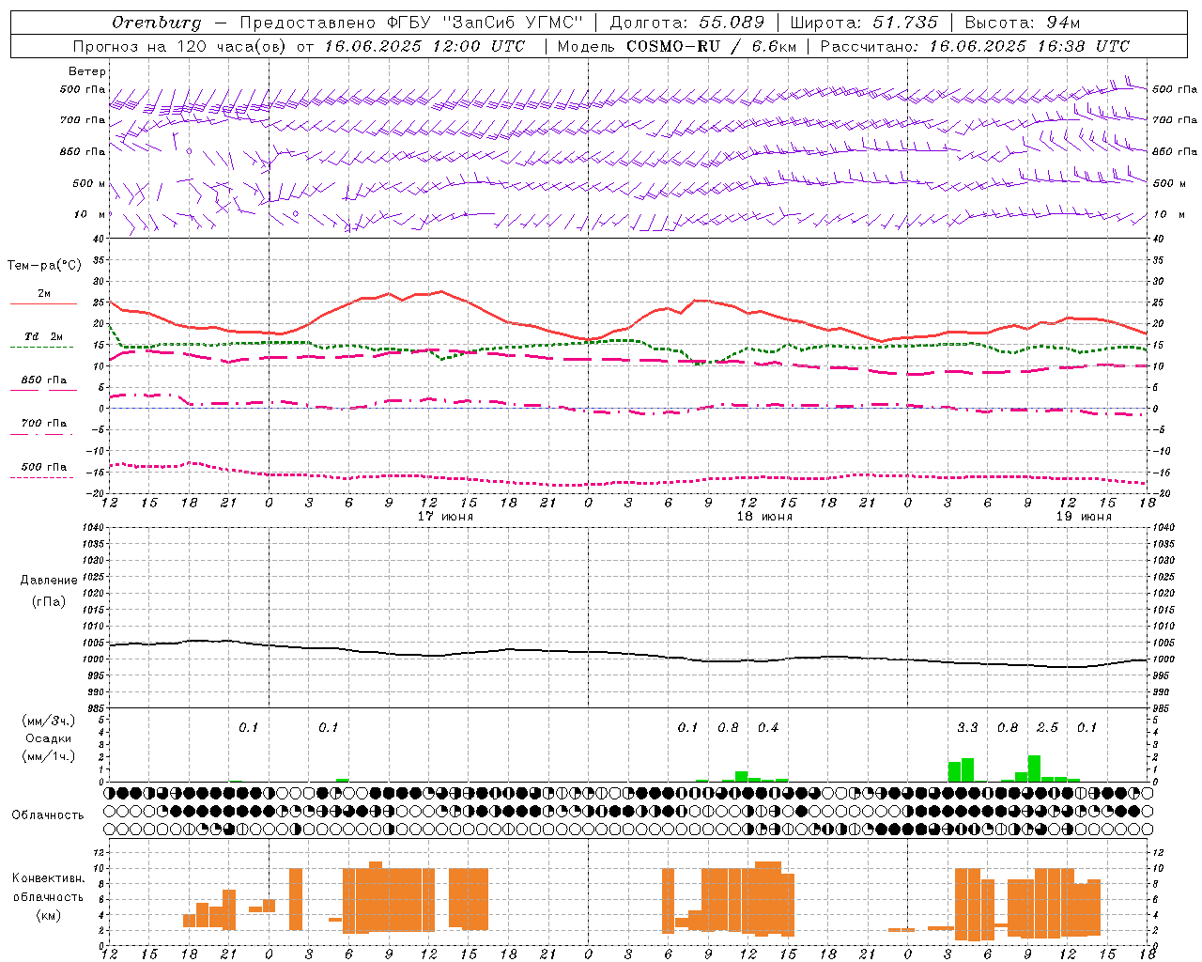Click the 'Долгота: 55.089' longitude value
This screenshot has height=962, width=1202.
(687, 23)
